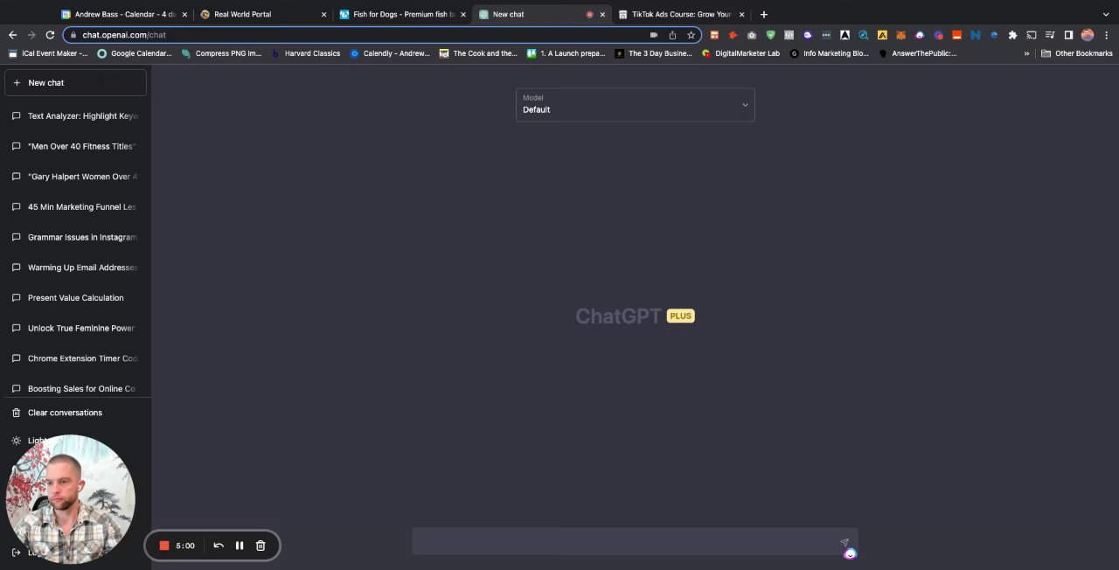Open Compress PNG bookmark

221,53
